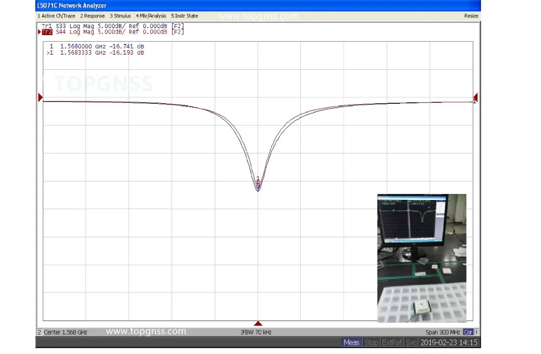Open the Mkr/Analysis menu
This screenshot has height=354, width=541.
(151, 16)
